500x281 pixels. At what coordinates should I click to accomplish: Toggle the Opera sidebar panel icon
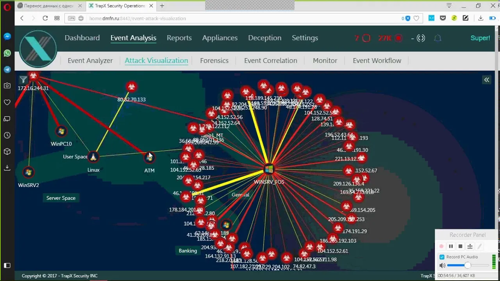tap(7, 265)
